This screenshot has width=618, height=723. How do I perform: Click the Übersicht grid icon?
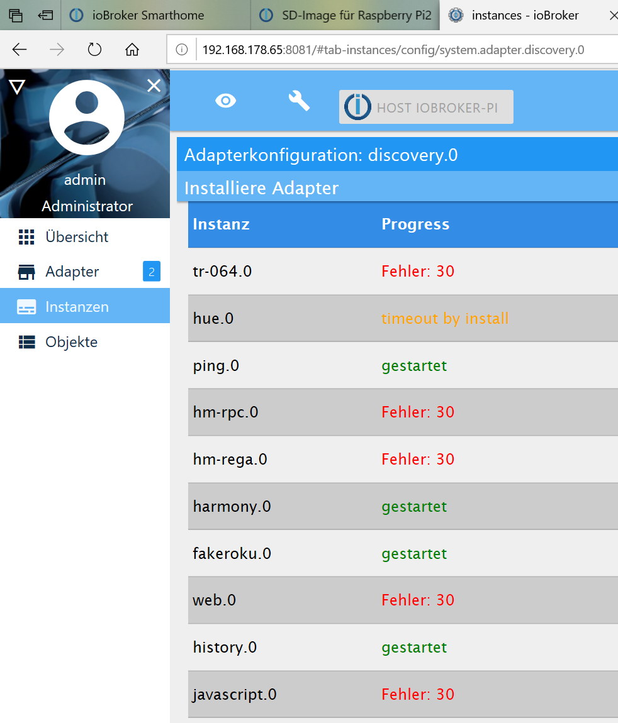point(26,236)
